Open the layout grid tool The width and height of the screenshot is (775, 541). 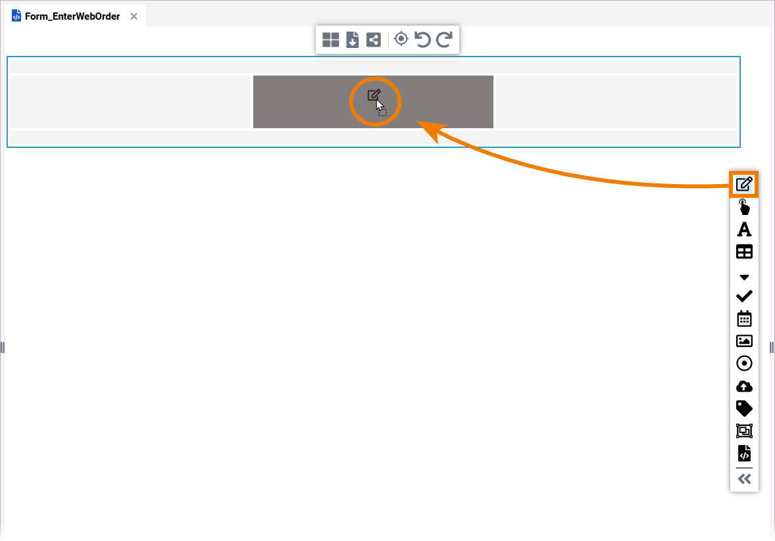(x=331, y=39)
